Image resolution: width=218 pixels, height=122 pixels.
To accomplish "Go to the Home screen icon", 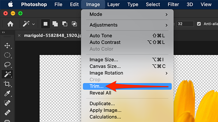I will tap(10, 24).
